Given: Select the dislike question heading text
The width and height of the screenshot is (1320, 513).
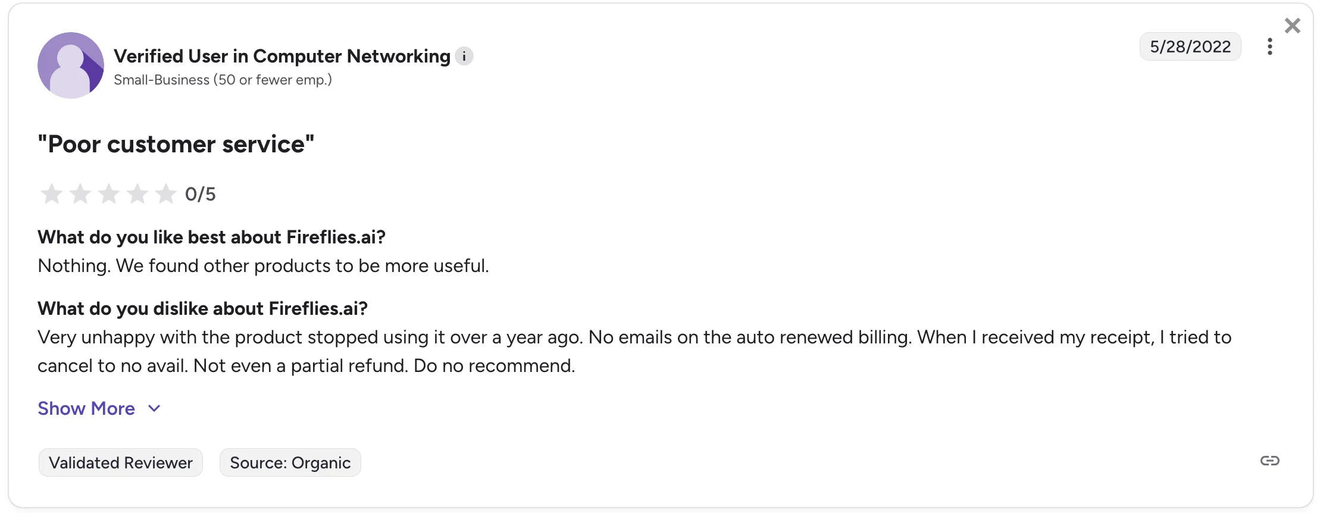Looking at the screenshot, I should (x=202, y=308).
